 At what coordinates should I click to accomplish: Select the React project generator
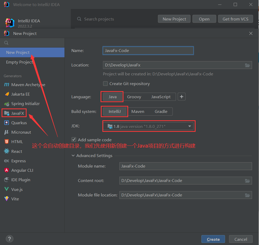point(16,151)
